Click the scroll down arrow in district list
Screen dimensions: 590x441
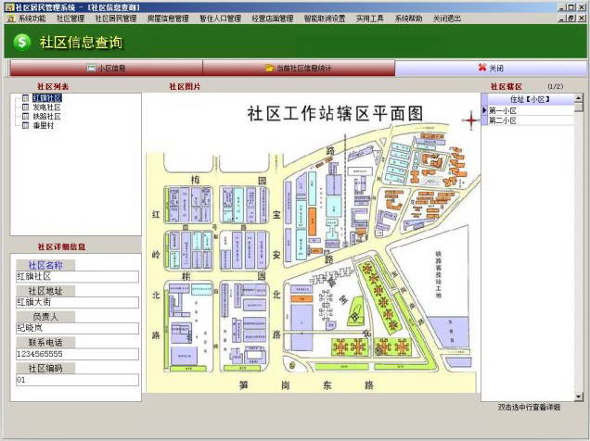pyautogui.click(x=579, y=397)
